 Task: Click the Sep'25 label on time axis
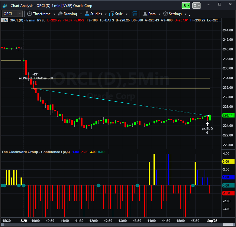click(x=212, y=221)
